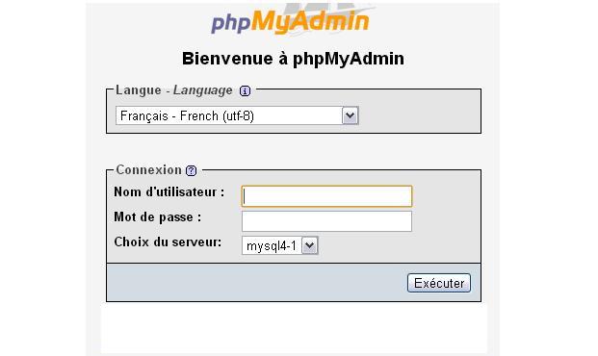Open the language info icon
Viewport: 598px width, 356px height.
[x=245, y=90]
